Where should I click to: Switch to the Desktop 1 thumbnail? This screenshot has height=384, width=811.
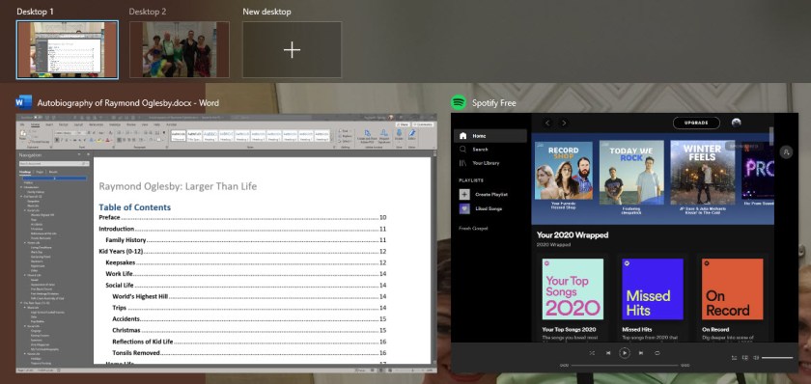click(68, 49)
